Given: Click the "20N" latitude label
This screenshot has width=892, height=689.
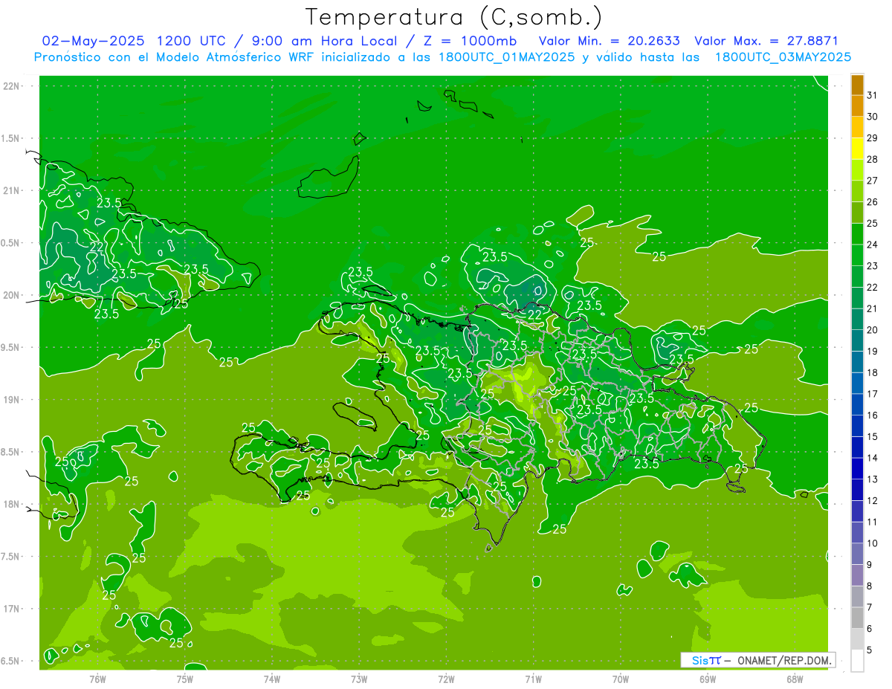Looking at the screenshot, I should pyautogui.click(x=11, y=296).
